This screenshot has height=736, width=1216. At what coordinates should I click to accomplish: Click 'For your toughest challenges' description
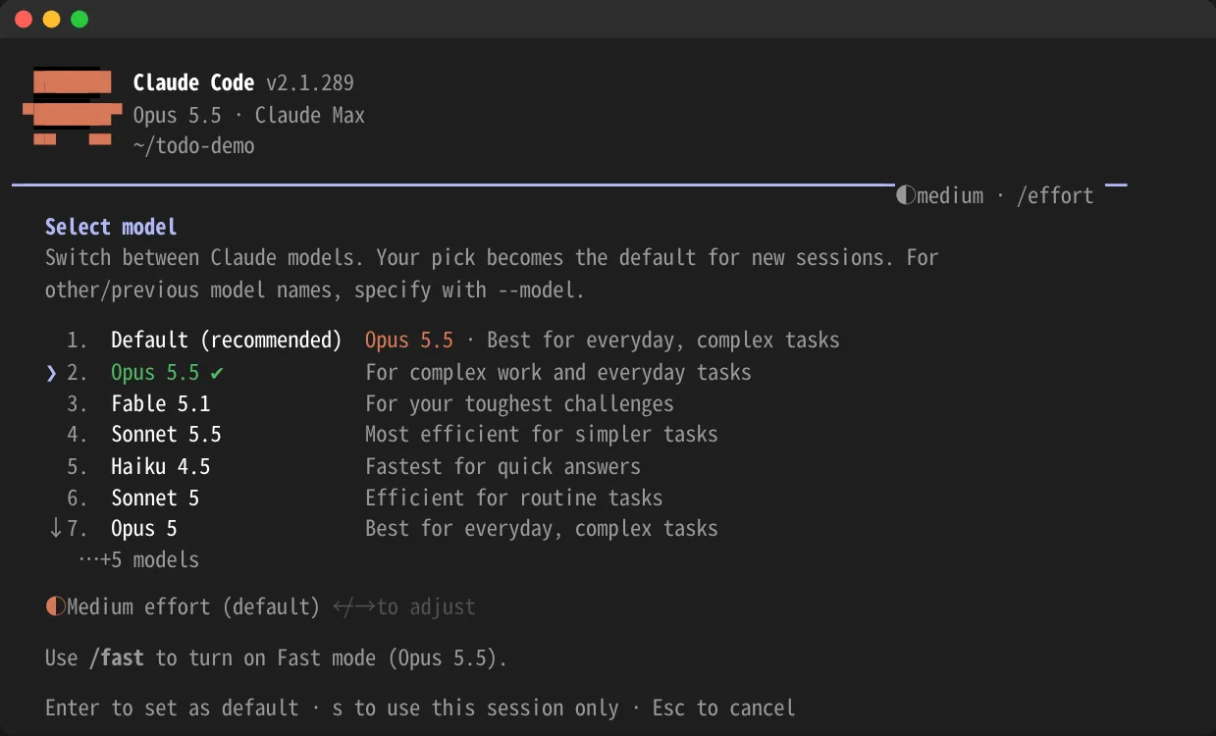pos(519,403)
